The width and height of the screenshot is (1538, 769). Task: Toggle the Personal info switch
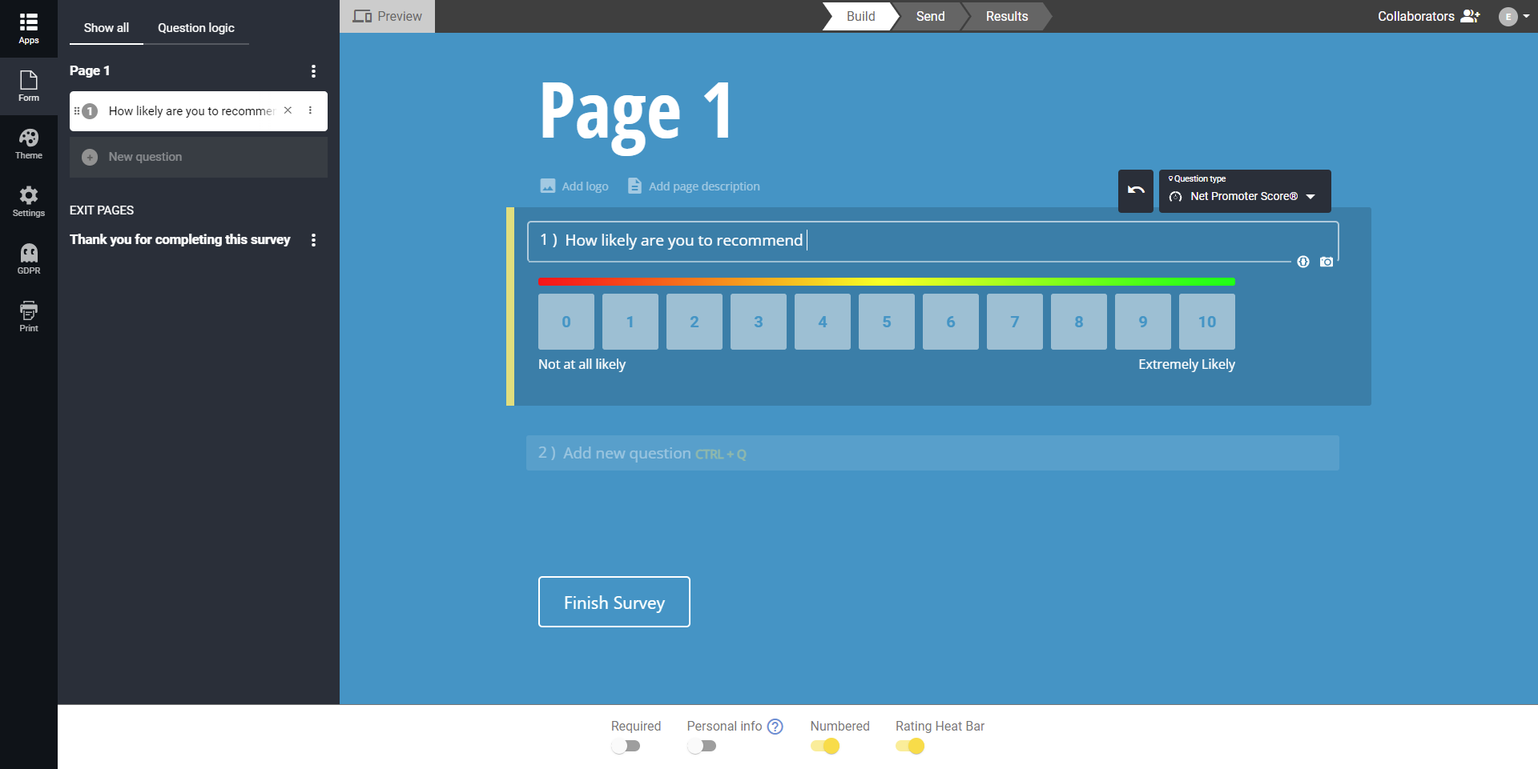tap(702, 746)
